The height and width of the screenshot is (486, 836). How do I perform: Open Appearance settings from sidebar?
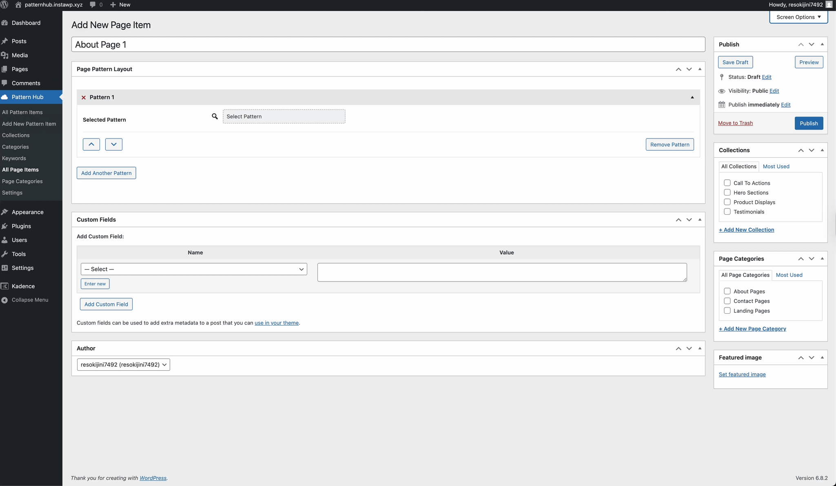[27, 212]
